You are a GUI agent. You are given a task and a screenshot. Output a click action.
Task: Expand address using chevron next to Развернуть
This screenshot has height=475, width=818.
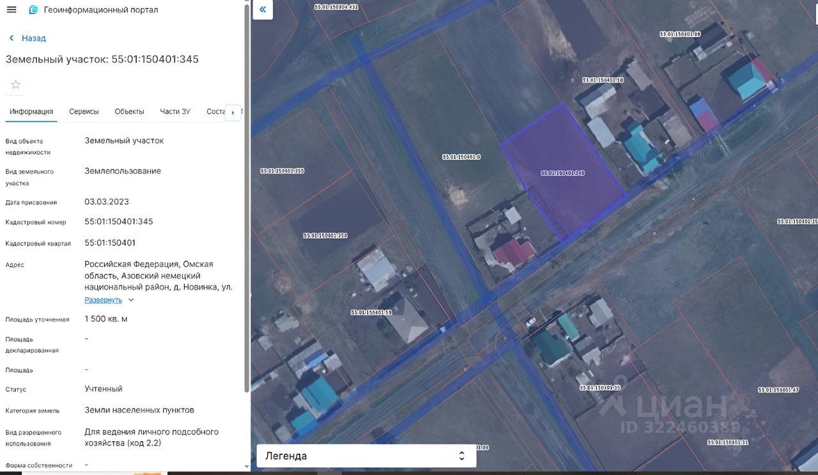coord(131,300)
